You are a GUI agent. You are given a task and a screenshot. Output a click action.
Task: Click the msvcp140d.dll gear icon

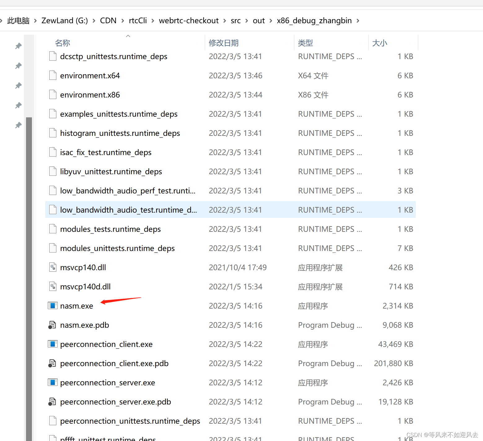(x=53, y=287)
